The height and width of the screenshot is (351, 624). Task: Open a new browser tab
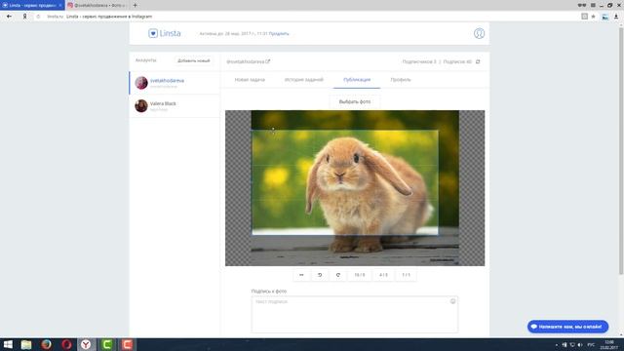(136, 5)
